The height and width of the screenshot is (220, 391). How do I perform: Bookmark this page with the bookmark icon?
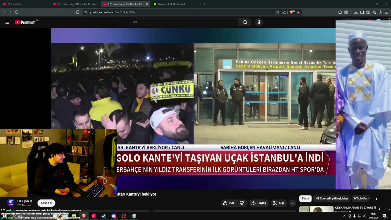click(78, 12)
